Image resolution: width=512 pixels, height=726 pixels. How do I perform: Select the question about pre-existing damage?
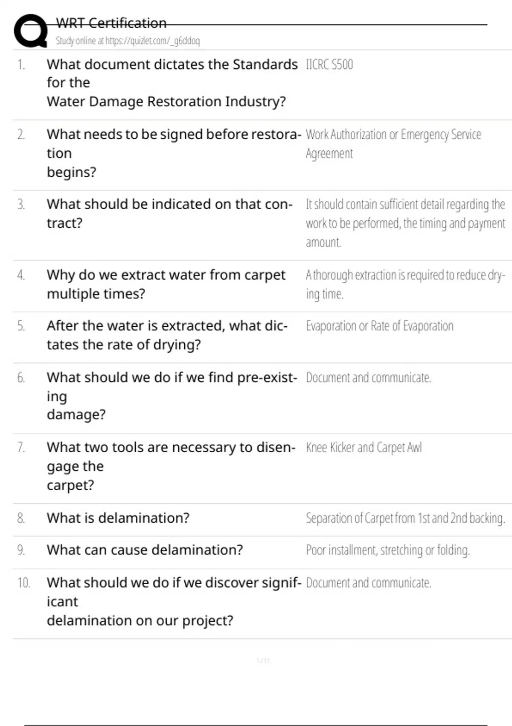[x=172, y=396]
